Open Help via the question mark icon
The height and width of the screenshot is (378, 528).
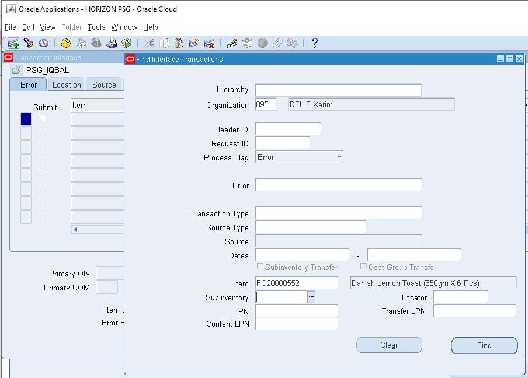(314, 43)
